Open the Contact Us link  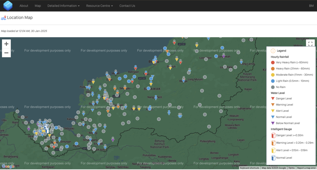127,6
